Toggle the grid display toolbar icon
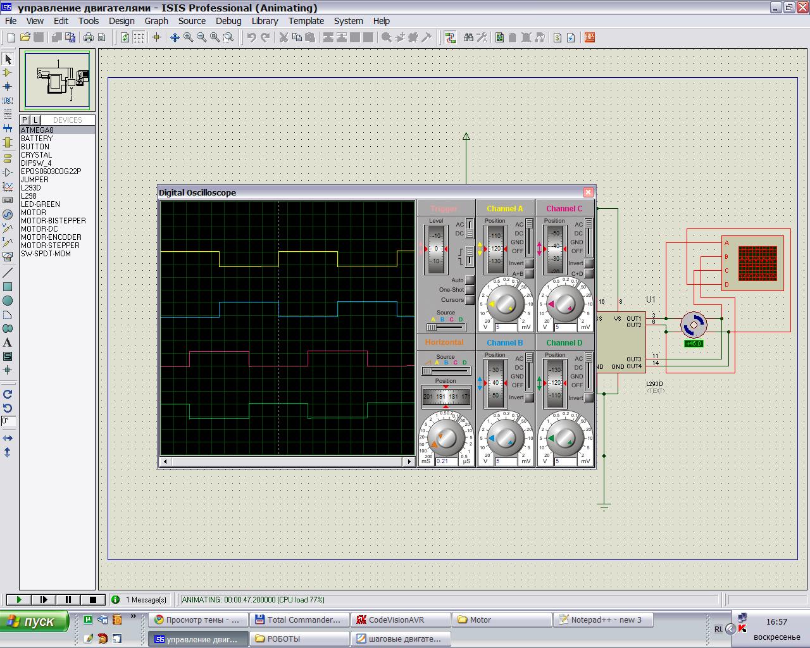Image resolution: width=810 pixels, height=648 pixels. pyautogui.click(x=139, y=38)
